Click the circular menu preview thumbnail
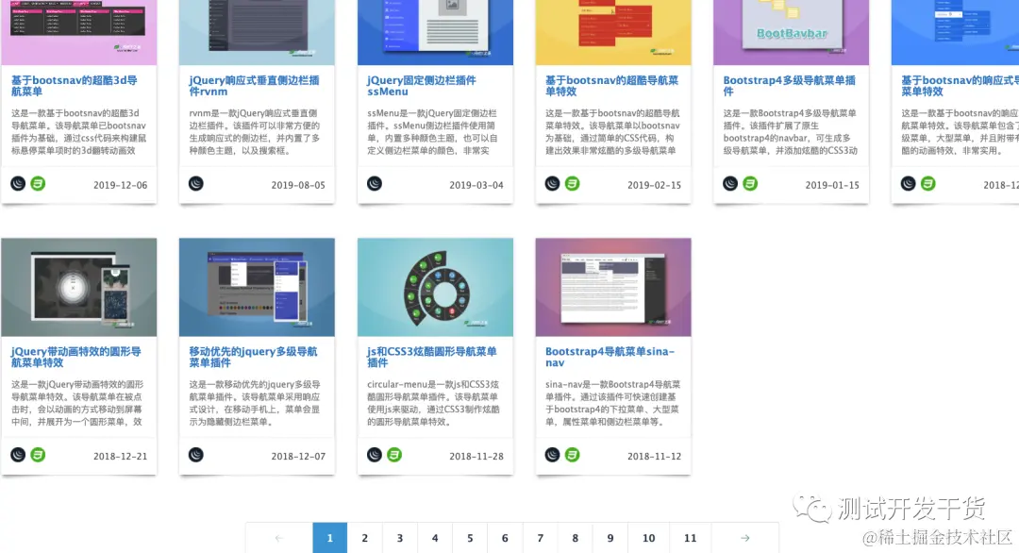1019x553 pixels. point(435,287)
